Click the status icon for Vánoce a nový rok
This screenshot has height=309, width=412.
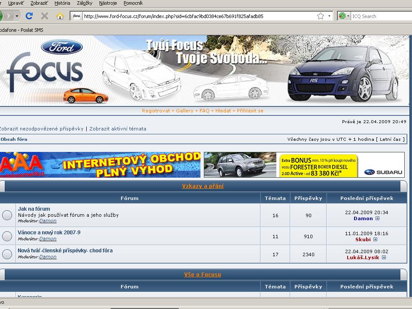[x=7, y=236]
